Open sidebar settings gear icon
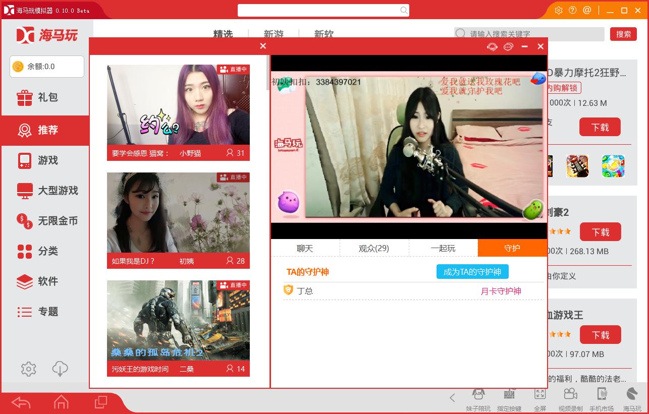649x414 pixels. (x=29, y=369)
